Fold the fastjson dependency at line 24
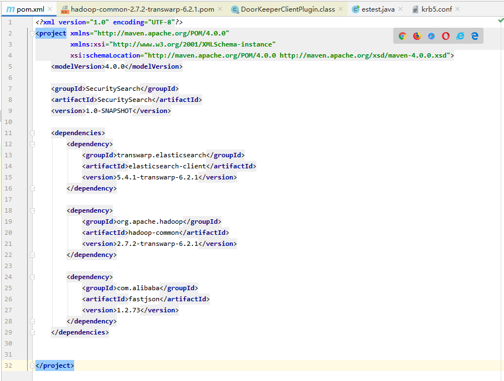 [32, 277]
